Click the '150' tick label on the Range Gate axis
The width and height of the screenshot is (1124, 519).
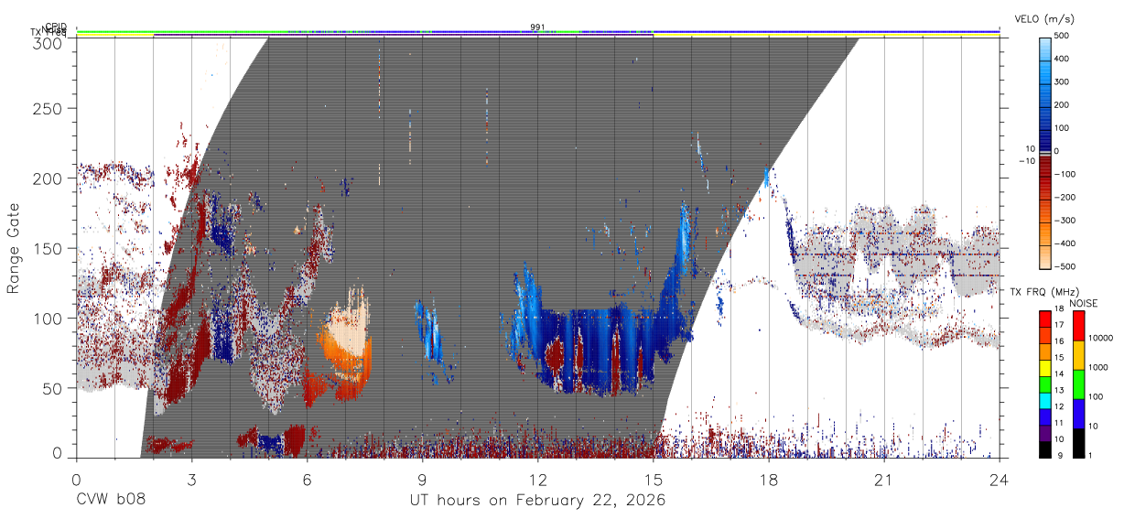tap(49, 248)
